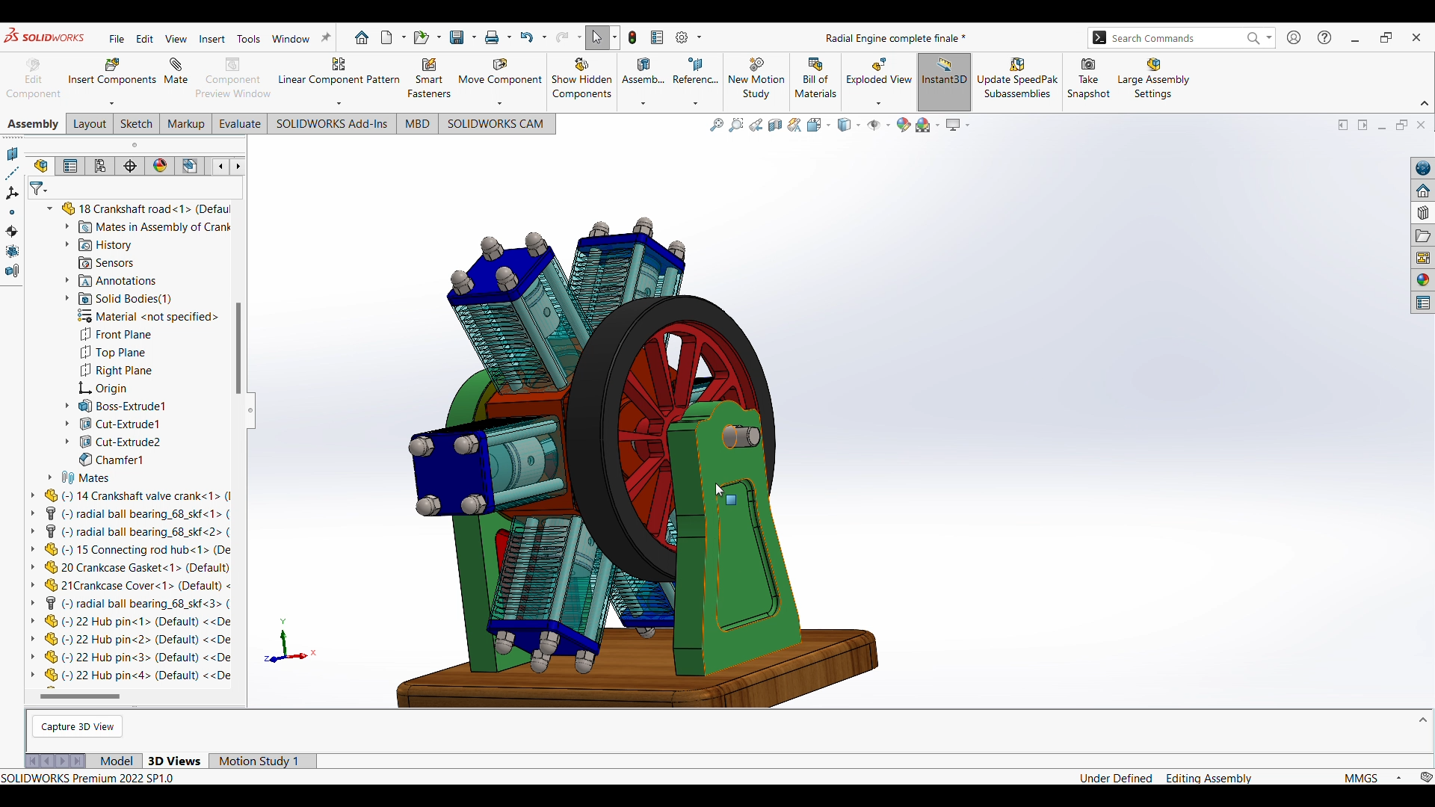The image size is (1435, 807).
Task: Open the Insert Components dropdown arrow
Action: (x=112, y=104)
